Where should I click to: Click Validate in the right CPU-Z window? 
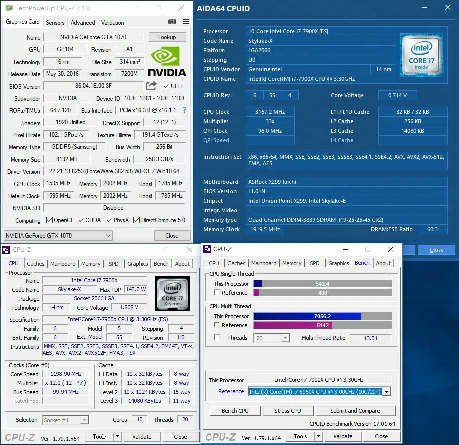click(x=343, y=436)
